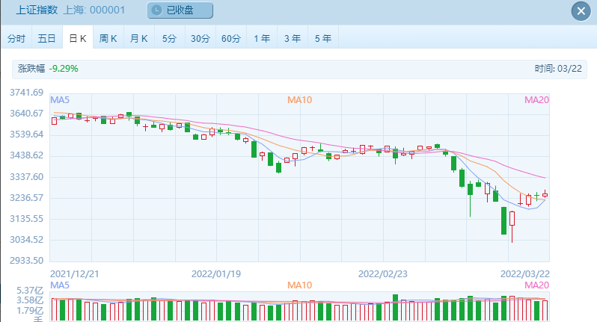Click the stock code 上海: 000001
The image size is (597, 322).
[x=94, y=10]
